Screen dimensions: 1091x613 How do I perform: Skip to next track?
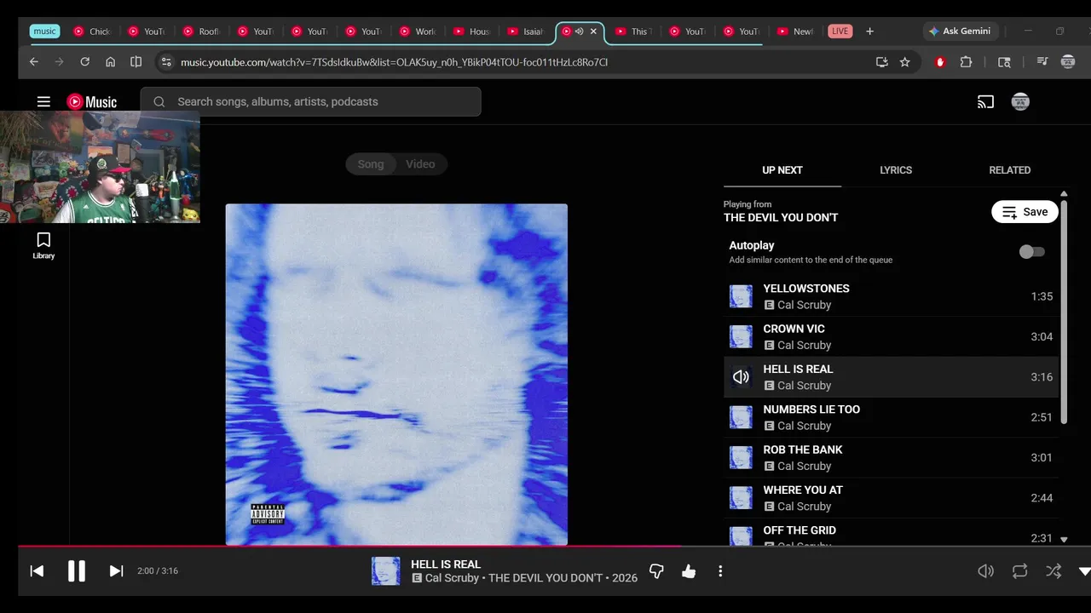point(116,571)
